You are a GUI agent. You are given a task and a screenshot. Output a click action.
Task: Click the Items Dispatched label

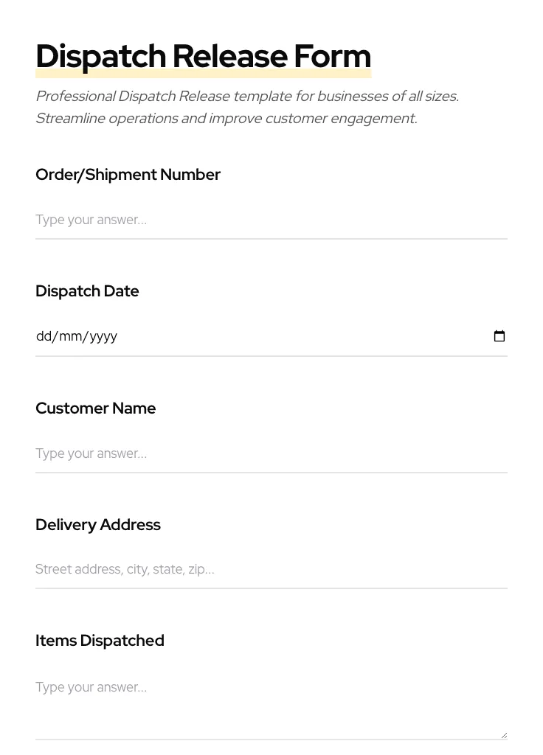100,641
